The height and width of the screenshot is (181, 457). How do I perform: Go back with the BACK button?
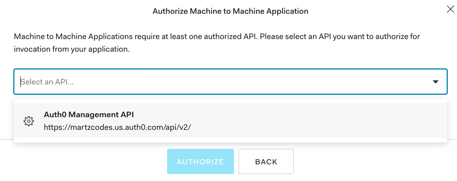tap(266, 161)
